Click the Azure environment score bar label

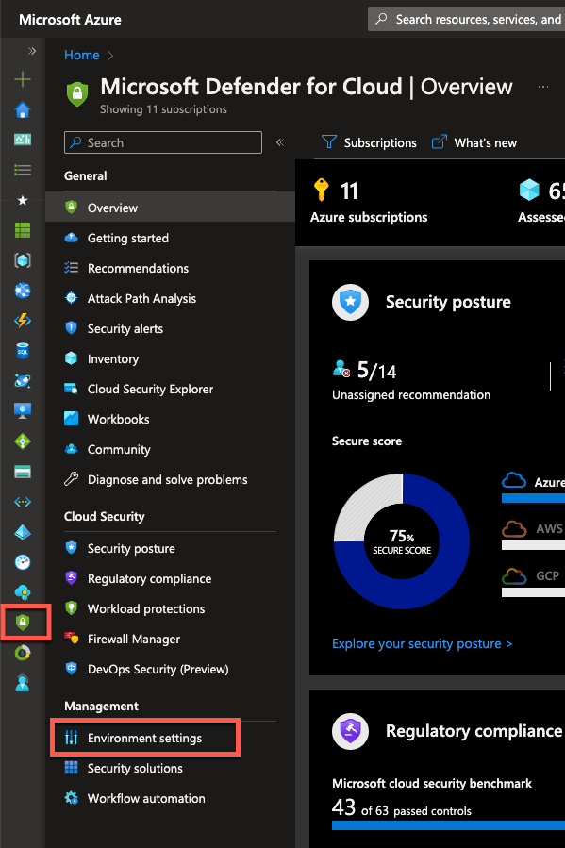coord(549,482)
